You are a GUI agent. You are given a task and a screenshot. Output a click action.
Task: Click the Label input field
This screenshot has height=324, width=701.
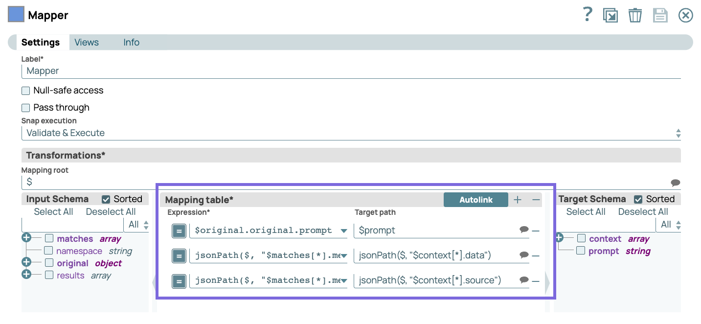350,71
